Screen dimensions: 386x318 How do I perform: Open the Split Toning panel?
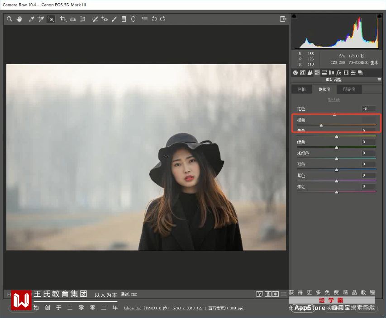(324, 72)
